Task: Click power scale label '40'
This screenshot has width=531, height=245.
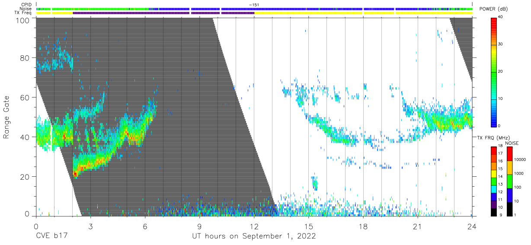Action: point(501,17)
